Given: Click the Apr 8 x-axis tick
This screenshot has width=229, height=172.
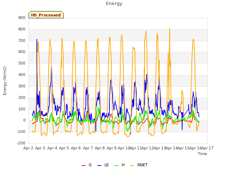Looking at the screenshot, I should click(100, 148).
